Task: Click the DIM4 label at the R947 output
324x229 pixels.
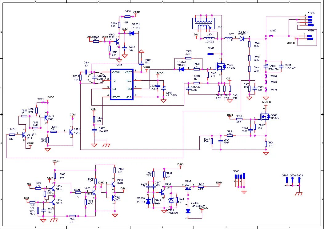Action: coord(219,183)
